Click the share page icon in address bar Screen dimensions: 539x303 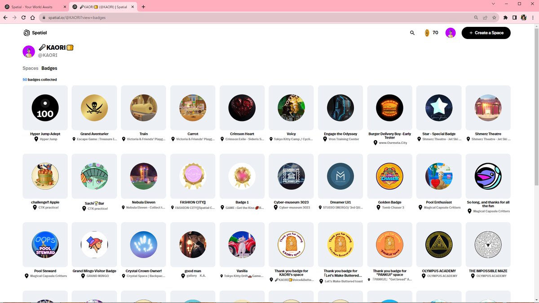[485, 17]
